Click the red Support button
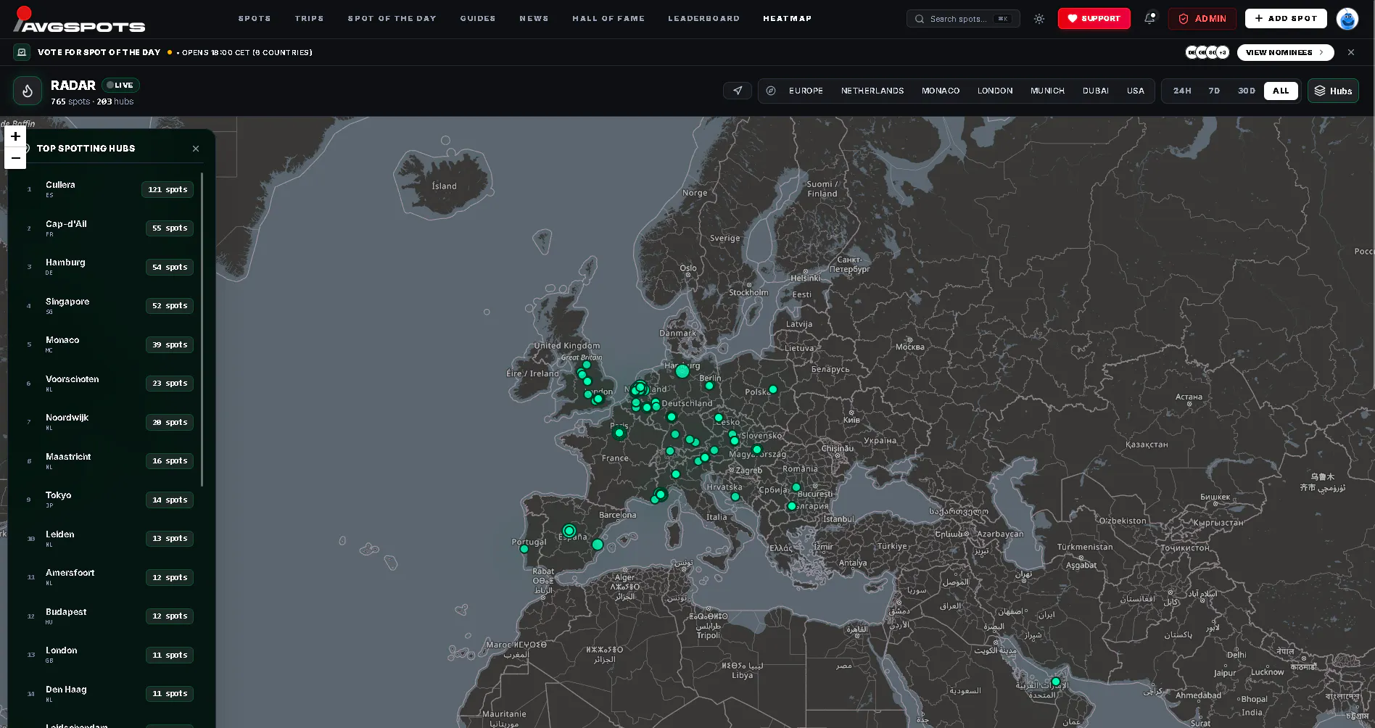Viewport: 1375px width, 728px height. pyautogui.click(x=1094, y=19)
